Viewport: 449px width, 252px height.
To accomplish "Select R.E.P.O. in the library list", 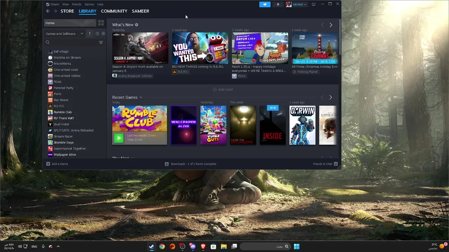I will [59, 106].
